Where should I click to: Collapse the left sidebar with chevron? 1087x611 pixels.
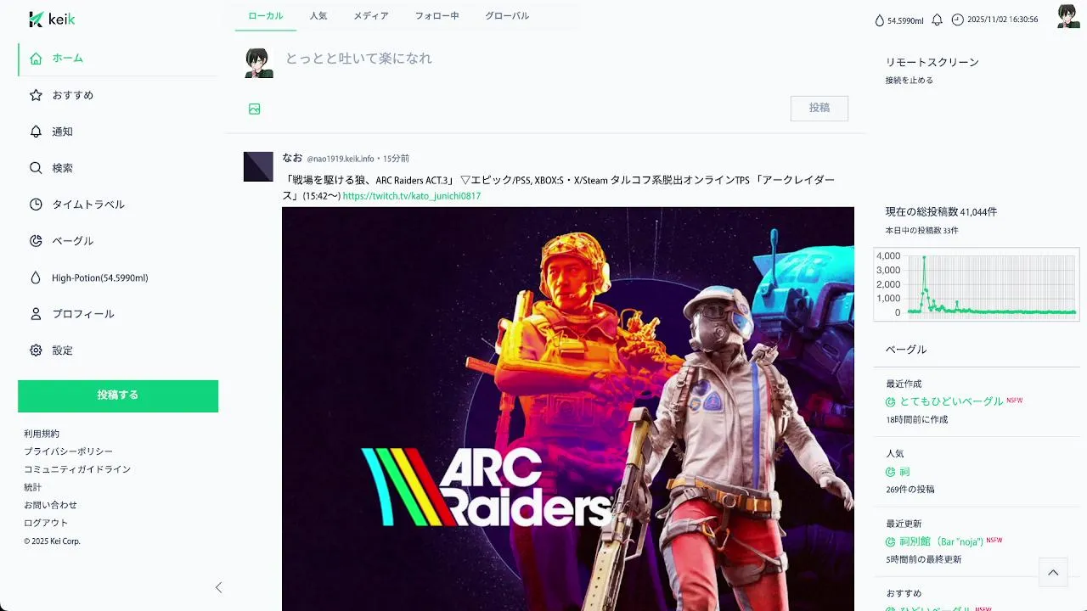[x=218, y=587]
